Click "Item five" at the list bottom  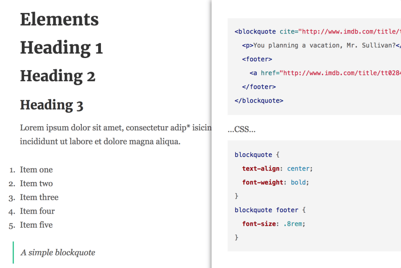coord(36,225)
